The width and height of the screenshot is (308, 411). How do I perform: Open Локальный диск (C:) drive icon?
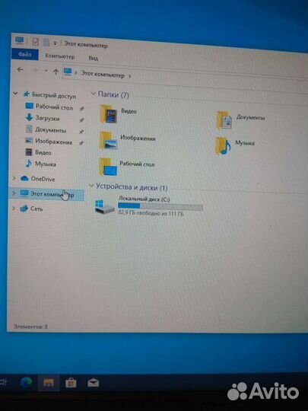coord(104,207)
